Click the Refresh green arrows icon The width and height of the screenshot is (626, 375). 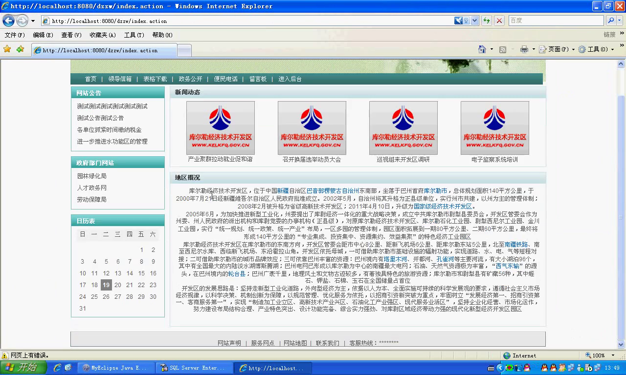[487, 21]
